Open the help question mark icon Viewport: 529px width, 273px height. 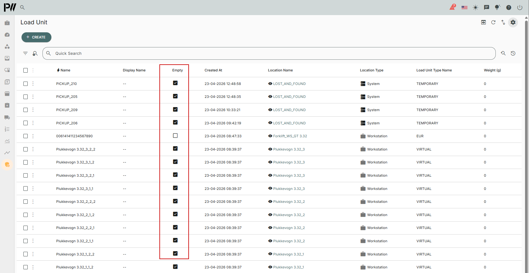509,7
